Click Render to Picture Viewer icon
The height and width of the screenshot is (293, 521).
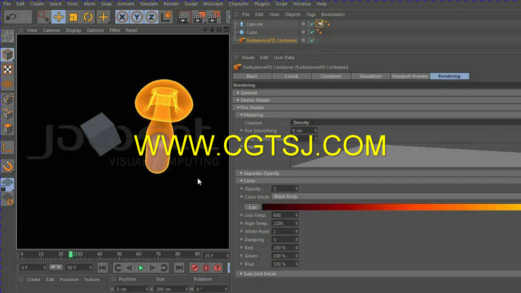[199, 18]
